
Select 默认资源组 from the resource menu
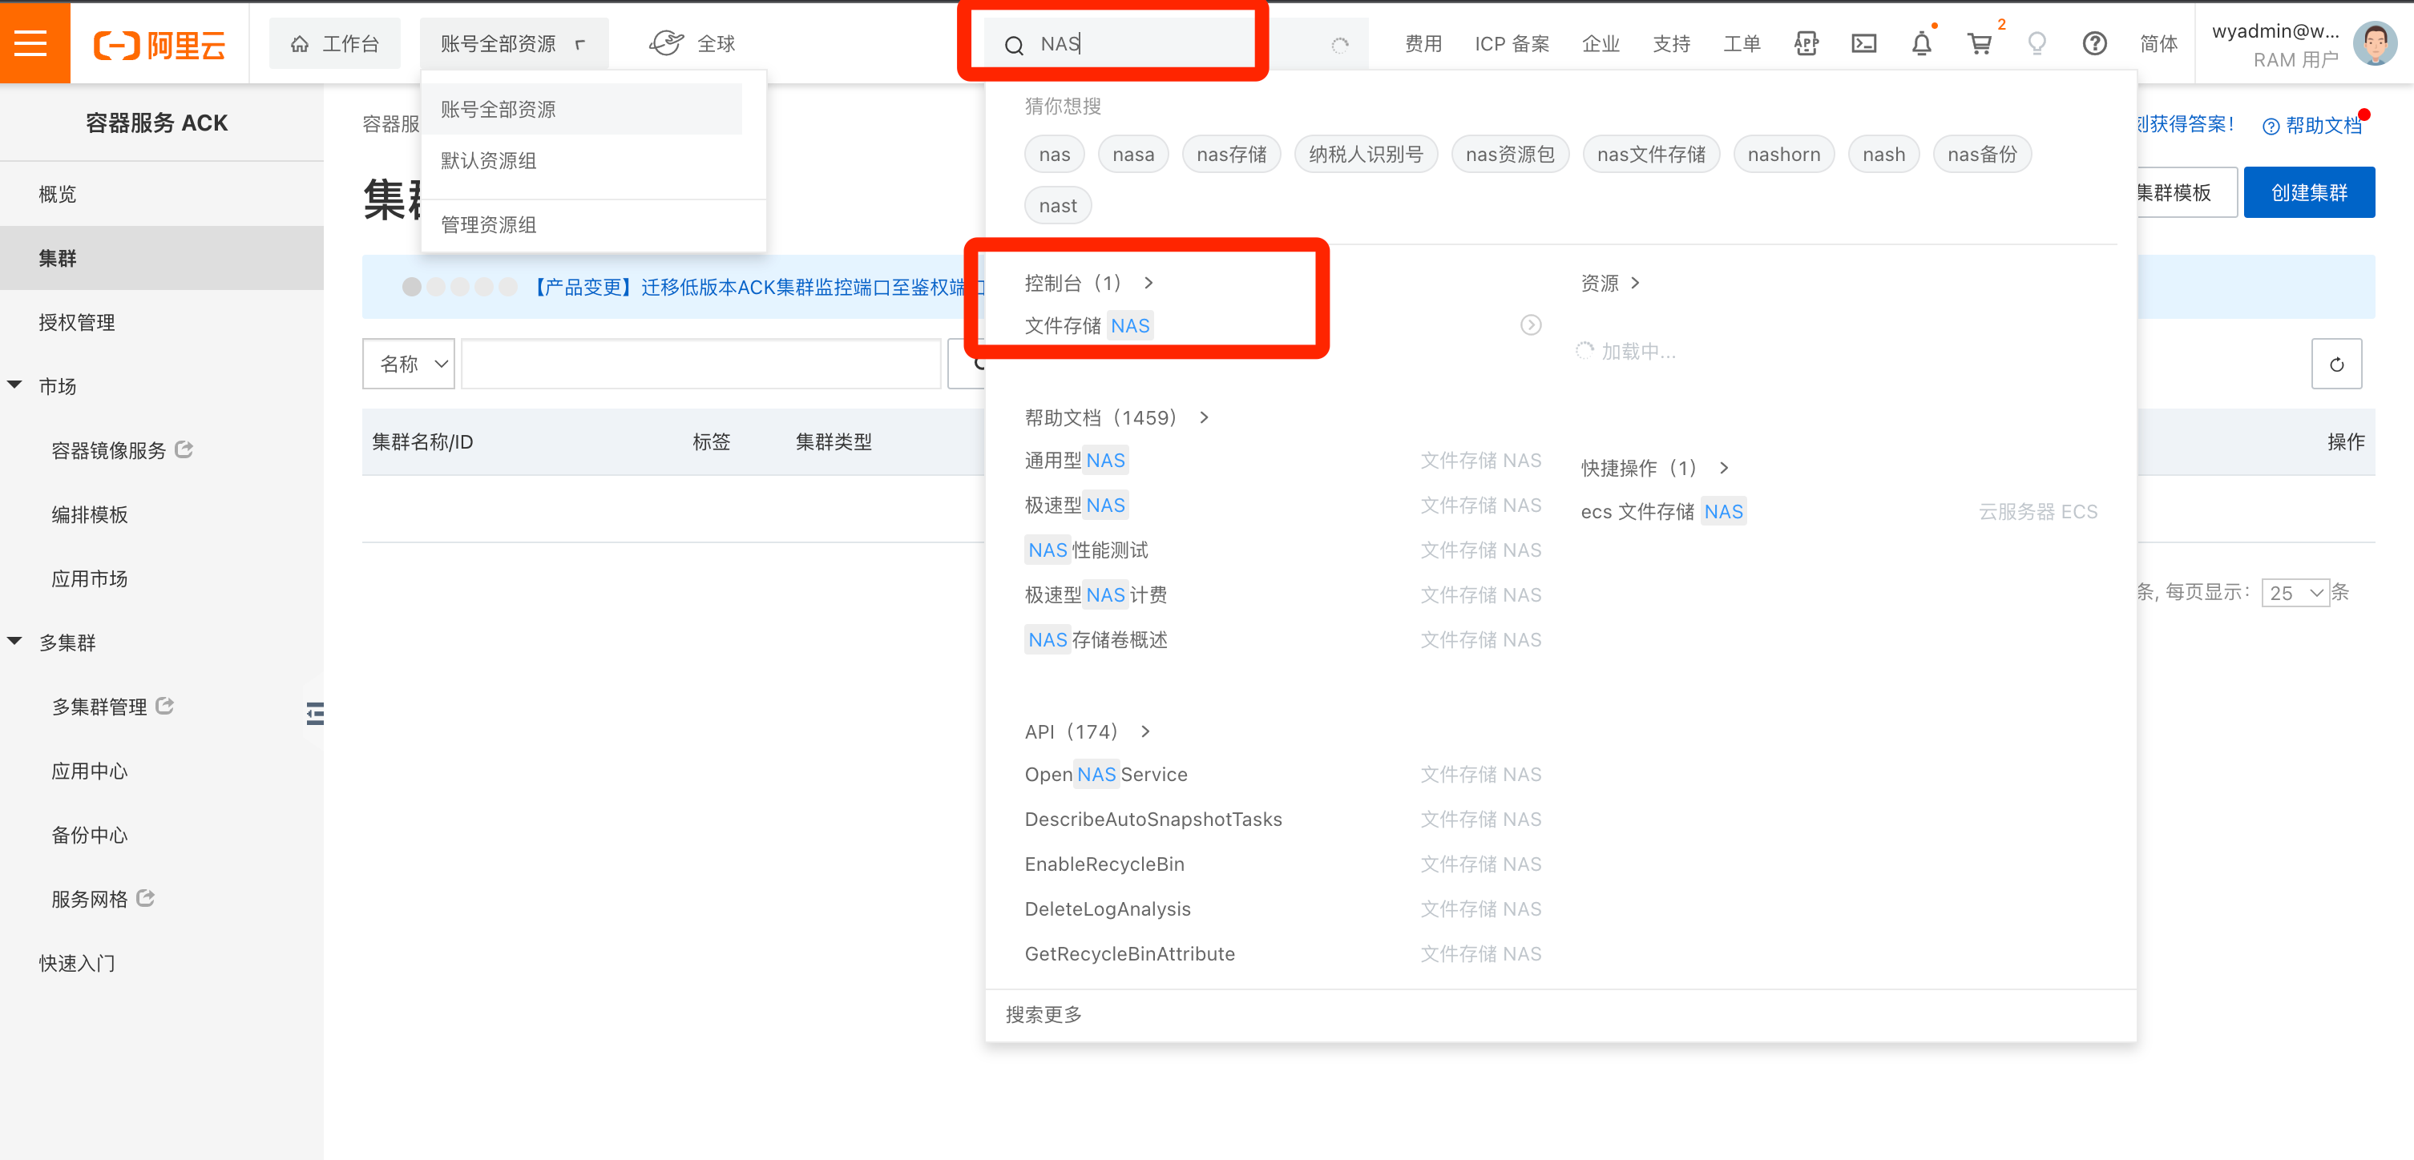tap(488, 161)
